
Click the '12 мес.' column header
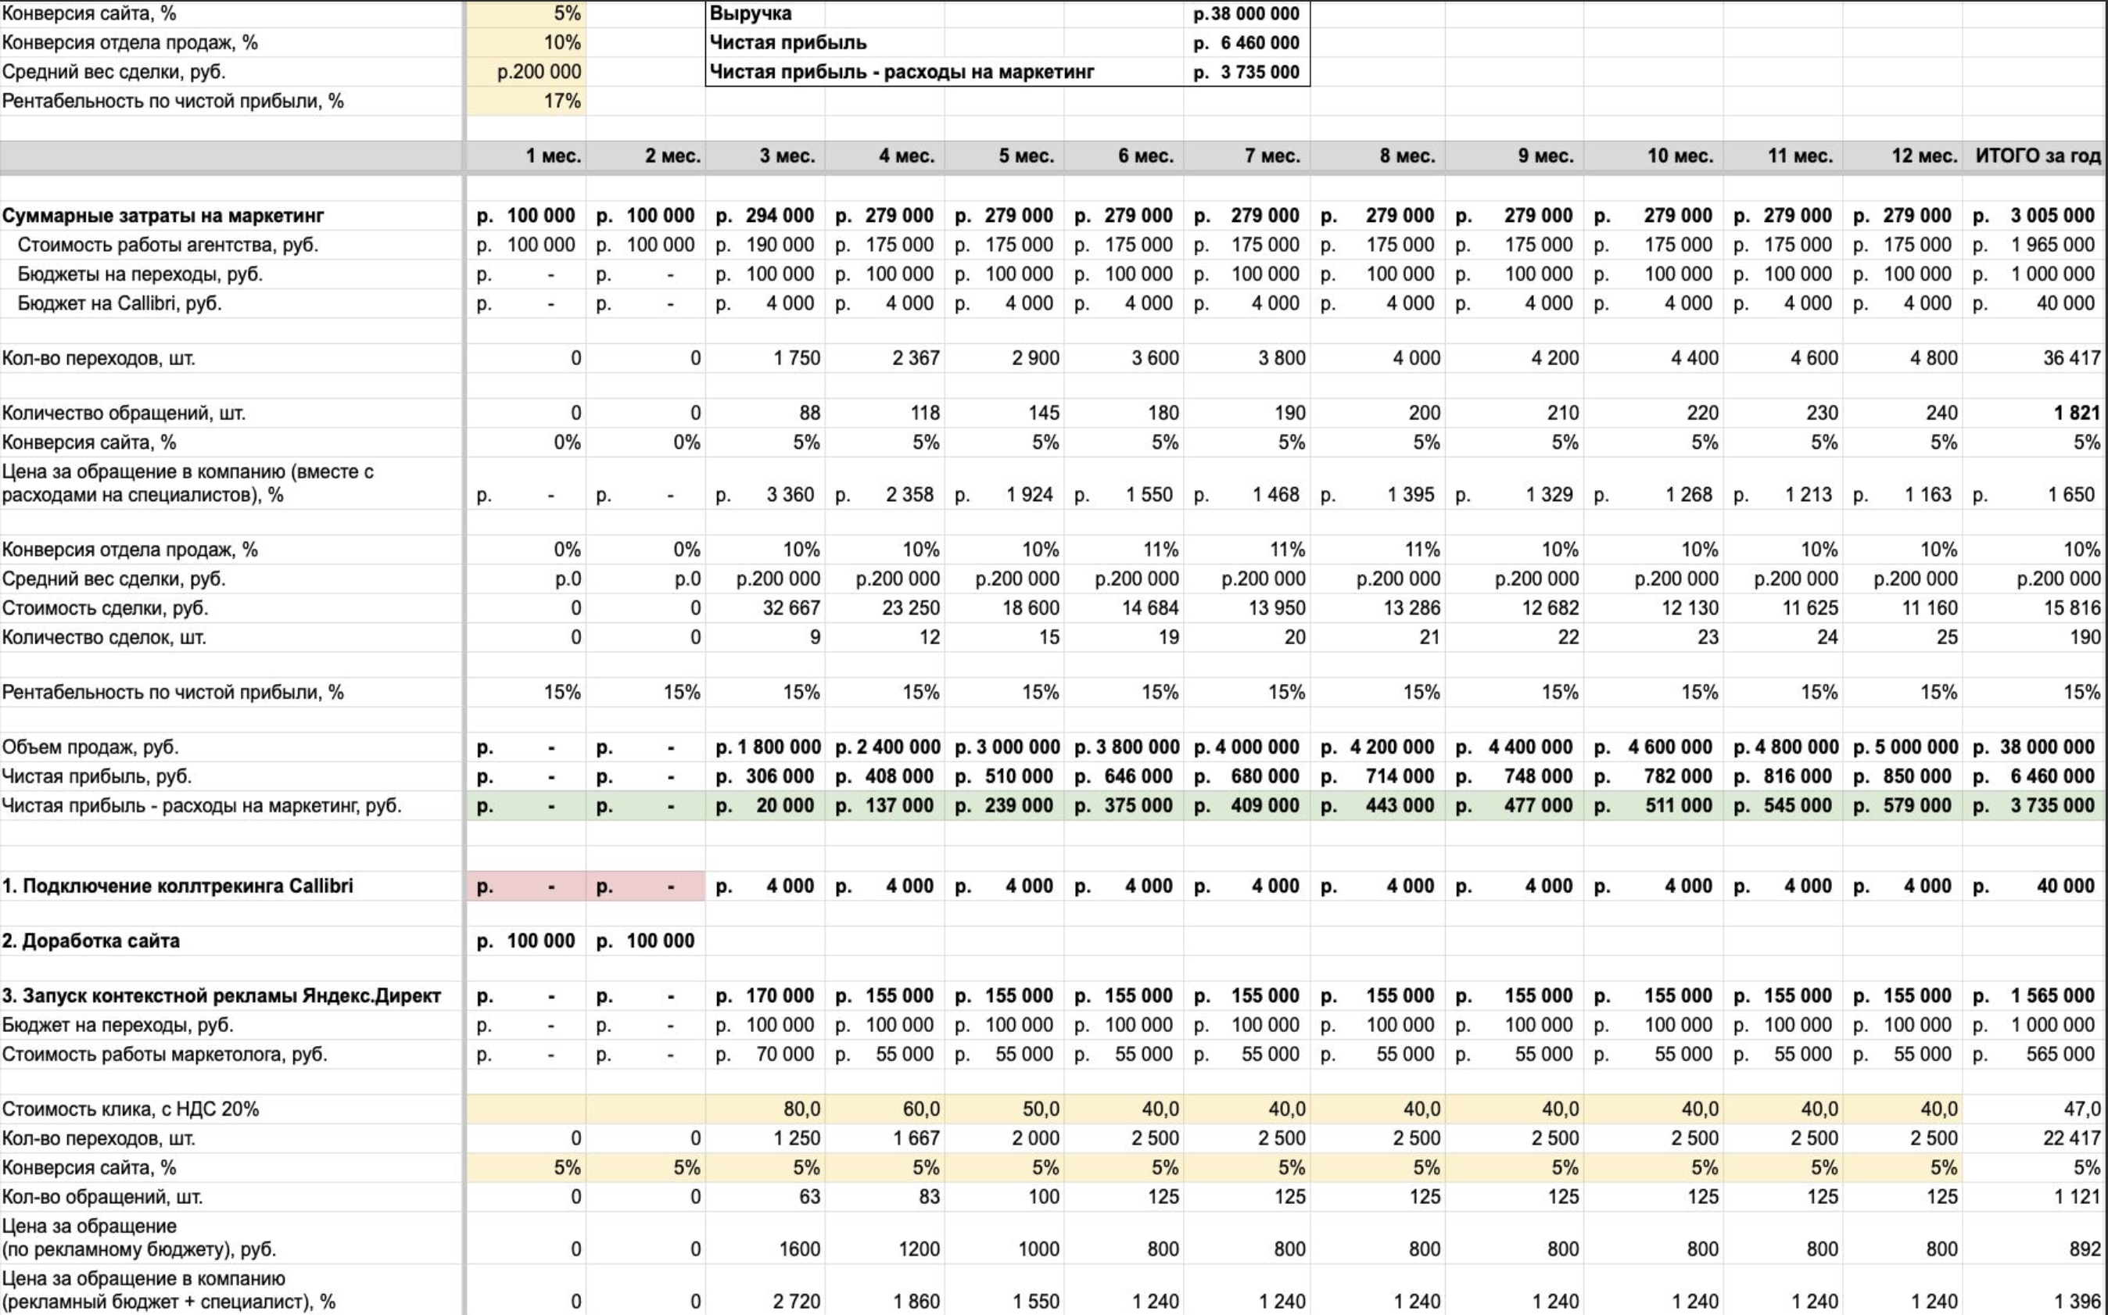click(x=1902, y=156)
